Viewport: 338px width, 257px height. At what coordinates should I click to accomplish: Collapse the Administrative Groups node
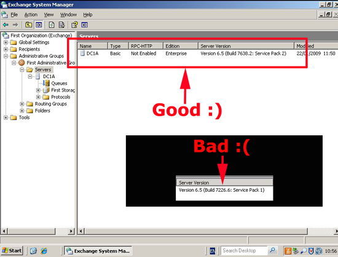(x=6, y=56)
